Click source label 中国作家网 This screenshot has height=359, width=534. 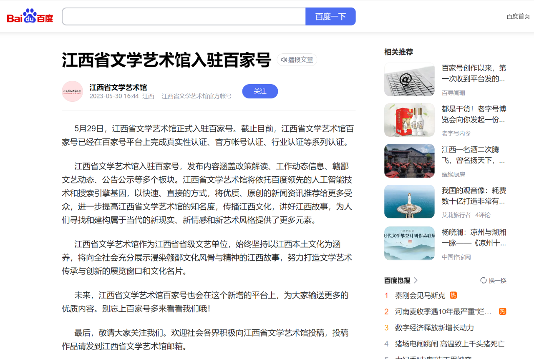pos(456,257)
